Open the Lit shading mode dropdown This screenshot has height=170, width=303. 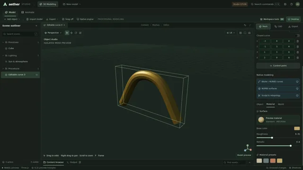[231, 33]
